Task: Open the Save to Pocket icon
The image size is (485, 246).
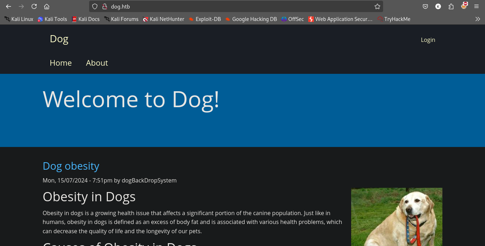Action: coord(425,6)
